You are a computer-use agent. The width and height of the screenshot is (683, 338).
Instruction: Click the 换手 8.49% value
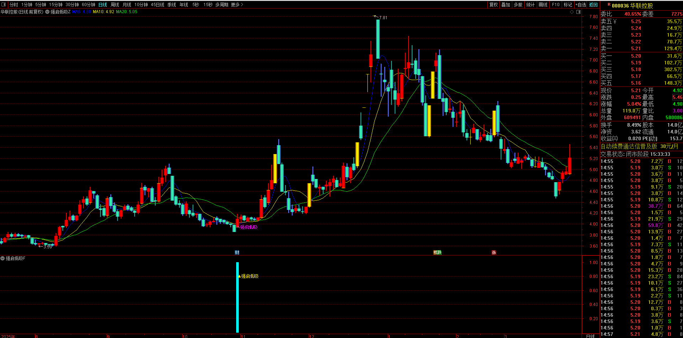(634, 125)
